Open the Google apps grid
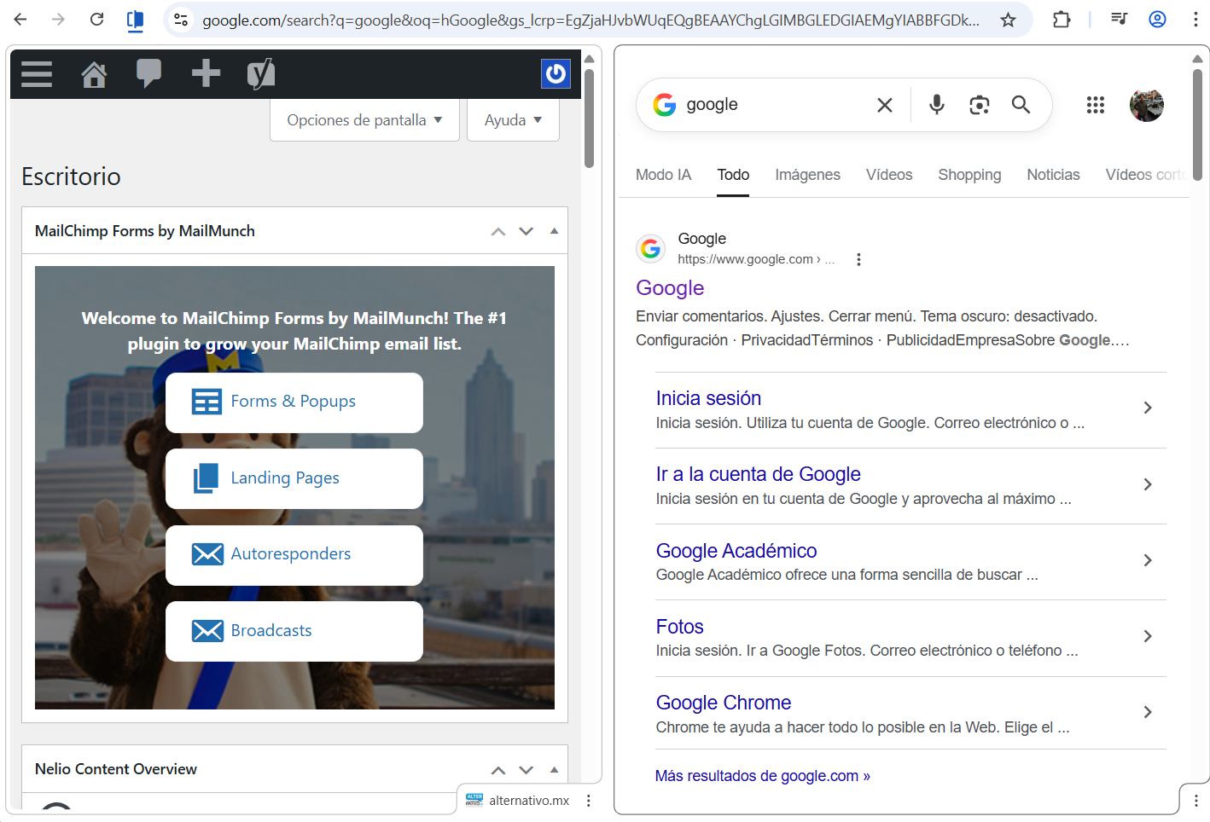The width and height of the screenshot is (1210, 822). (x=1096, y=105)
